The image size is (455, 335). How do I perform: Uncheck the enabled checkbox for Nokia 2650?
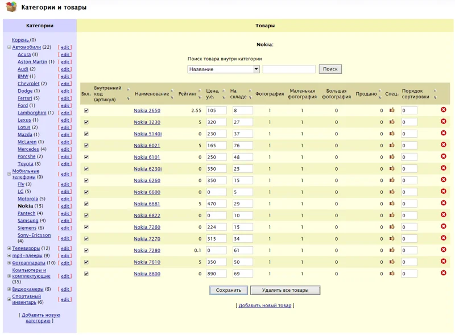pyautogui.click(x=86, y=110)
